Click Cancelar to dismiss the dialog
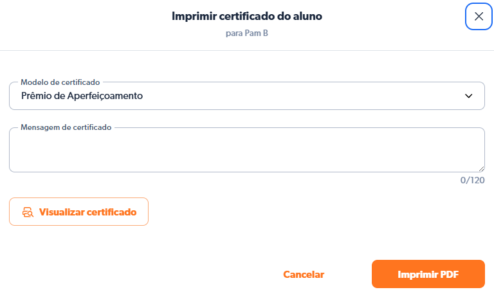 [304, 275]
